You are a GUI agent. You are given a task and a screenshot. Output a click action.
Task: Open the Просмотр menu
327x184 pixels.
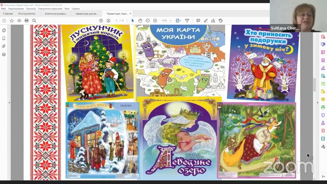pos(31,9)
